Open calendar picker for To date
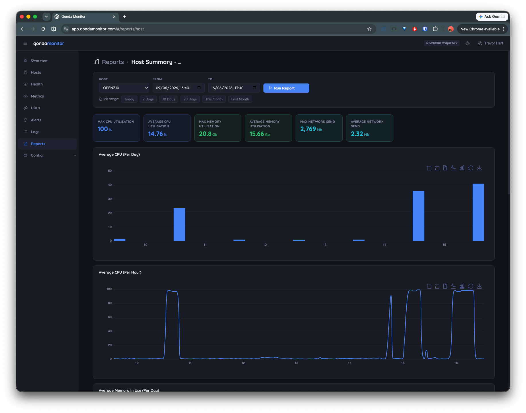 click(x=255, y=88)
